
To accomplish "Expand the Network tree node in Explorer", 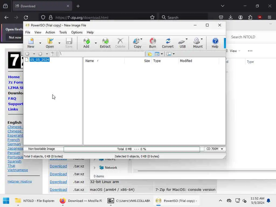I will point(95,168).
